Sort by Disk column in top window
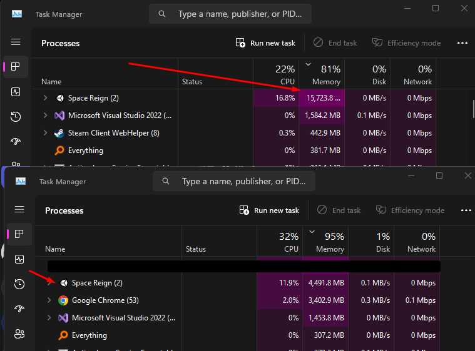The height and width of the screenshot is (351, 475). pos(367,74)
